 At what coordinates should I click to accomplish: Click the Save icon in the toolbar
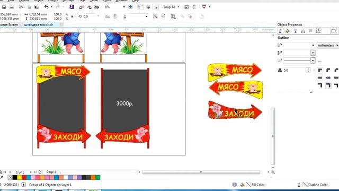tap(4, 7)
